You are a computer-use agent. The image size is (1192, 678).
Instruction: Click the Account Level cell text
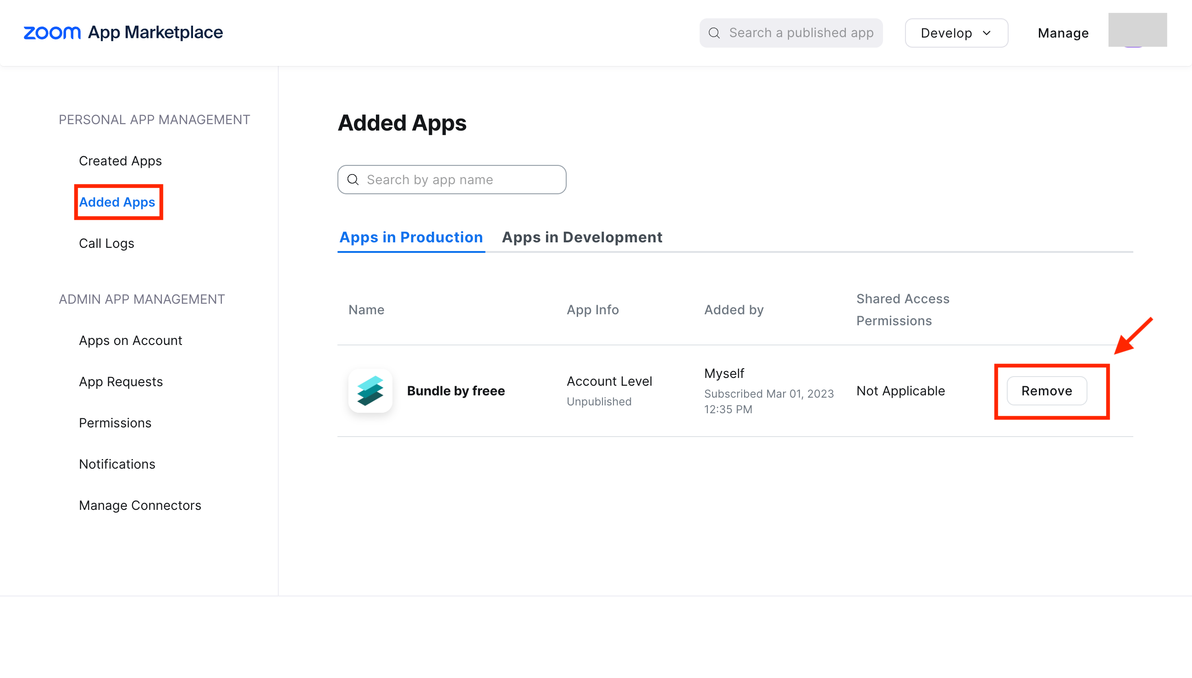[609, 381]
